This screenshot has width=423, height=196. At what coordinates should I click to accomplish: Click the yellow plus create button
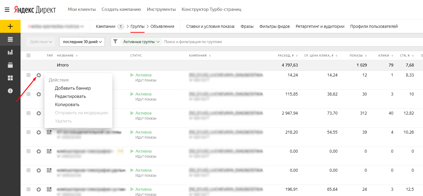[10, 26]
